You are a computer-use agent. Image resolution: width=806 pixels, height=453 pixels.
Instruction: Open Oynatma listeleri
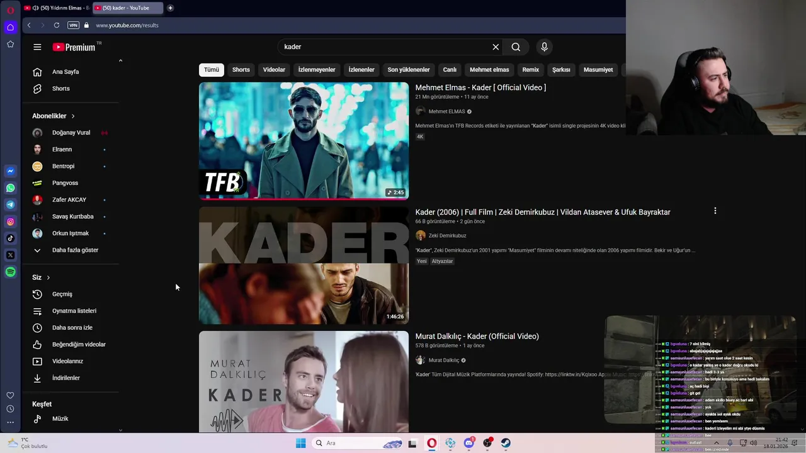(x=75, y=311)
